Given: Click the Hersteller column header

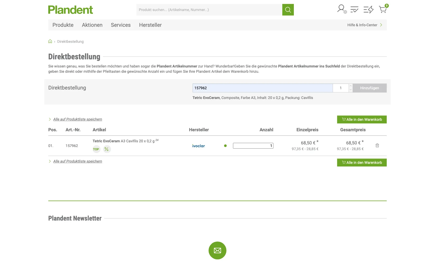Looking at the screenshot, I should (199, 130).
